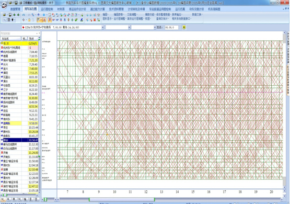Open the 编图参数 dropdown menu
Image resolution: width=290 pixels, height=204 pixels.
(119, 15)
